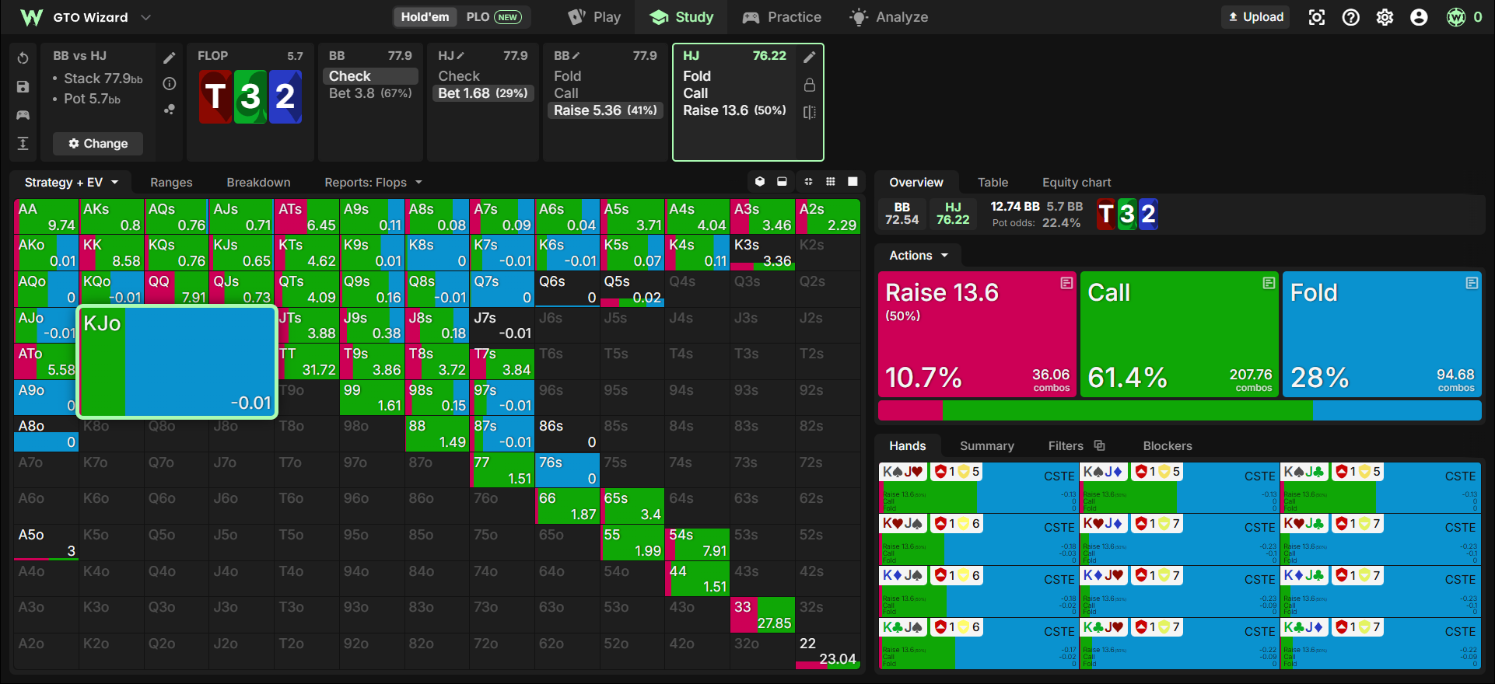Switch to the Ranges tab
Image resolution: width=1495 pixels, height=684 pixels.
point(171,183)
